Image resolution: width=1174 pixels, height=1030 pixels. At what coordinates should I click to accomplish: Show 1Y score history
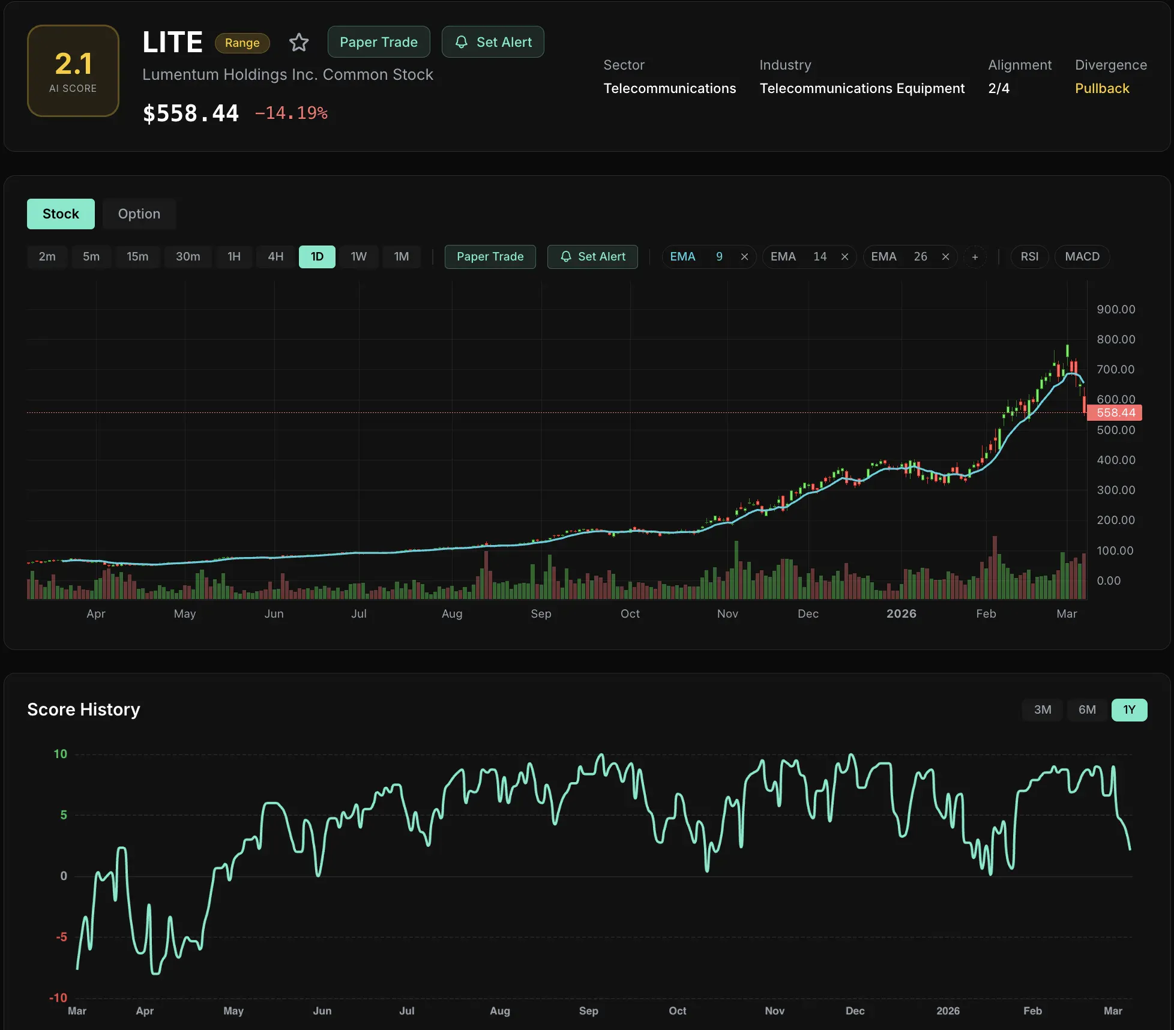click(x=1130, y=710)
